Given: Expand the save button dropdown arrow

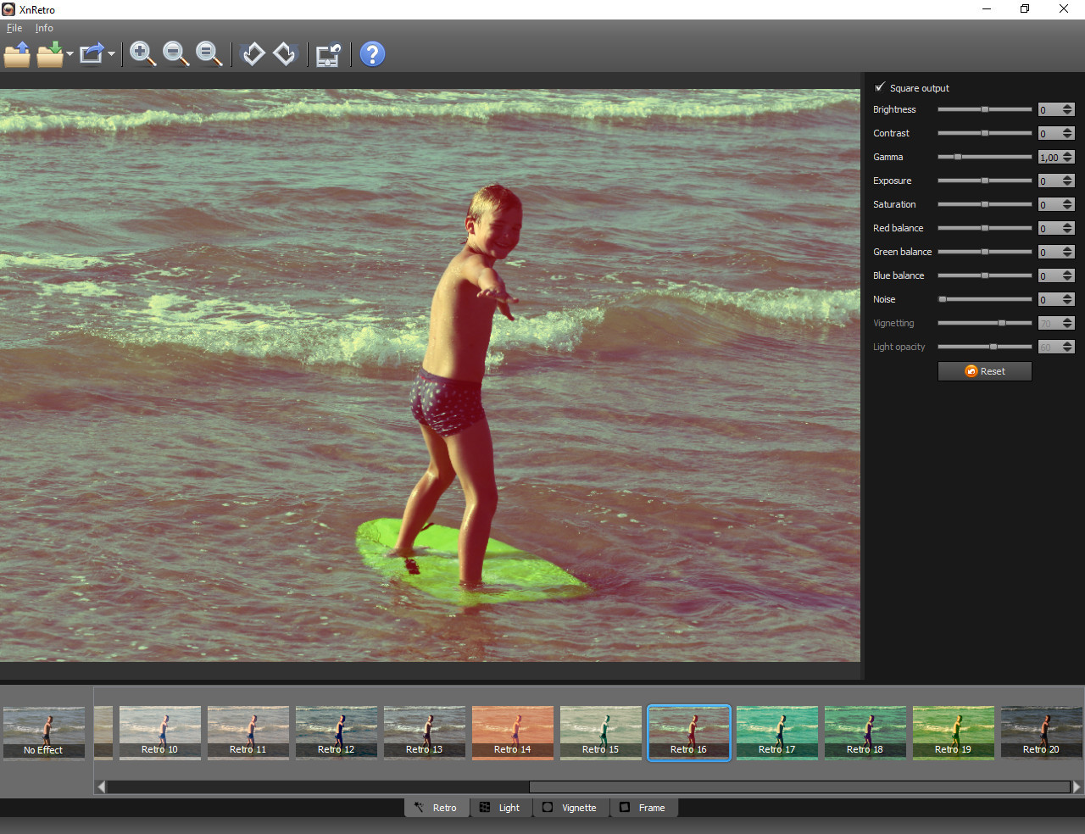Looking at the screenshot, I should point(70,54).
